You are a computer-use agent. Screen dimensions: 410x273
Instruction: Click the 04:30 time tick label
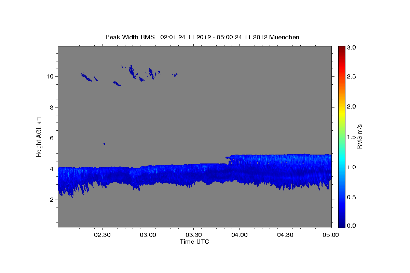[285, 235]
